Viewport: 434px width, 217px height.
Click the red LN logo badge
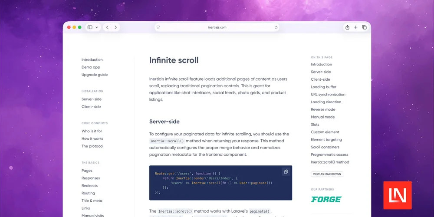(398, 195)
